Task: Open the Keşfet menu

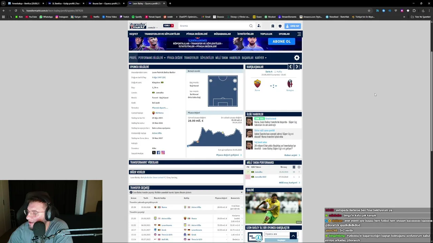Action: pos(134,34)
